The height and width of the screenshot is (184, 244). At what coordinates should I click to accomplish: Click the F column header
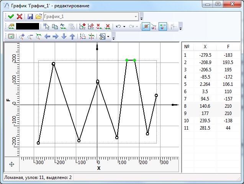point(228,47)
